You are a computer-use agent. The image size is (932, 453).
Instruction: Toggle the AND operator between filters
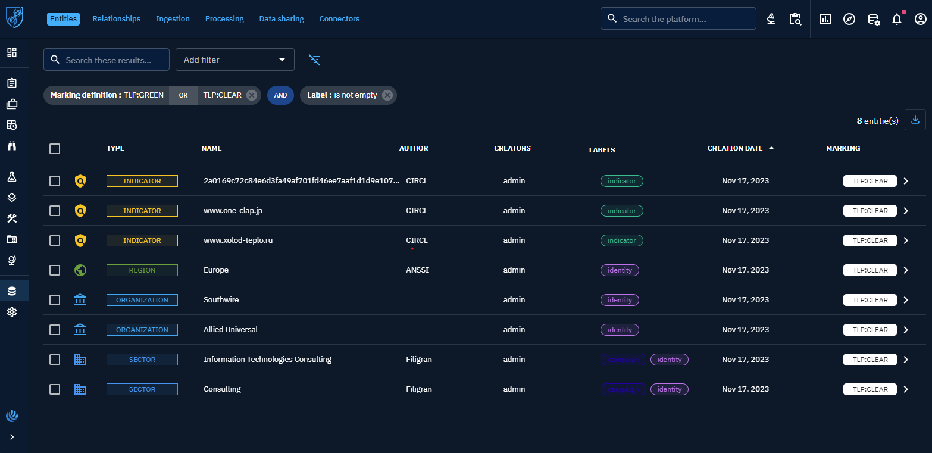point(280,95)
